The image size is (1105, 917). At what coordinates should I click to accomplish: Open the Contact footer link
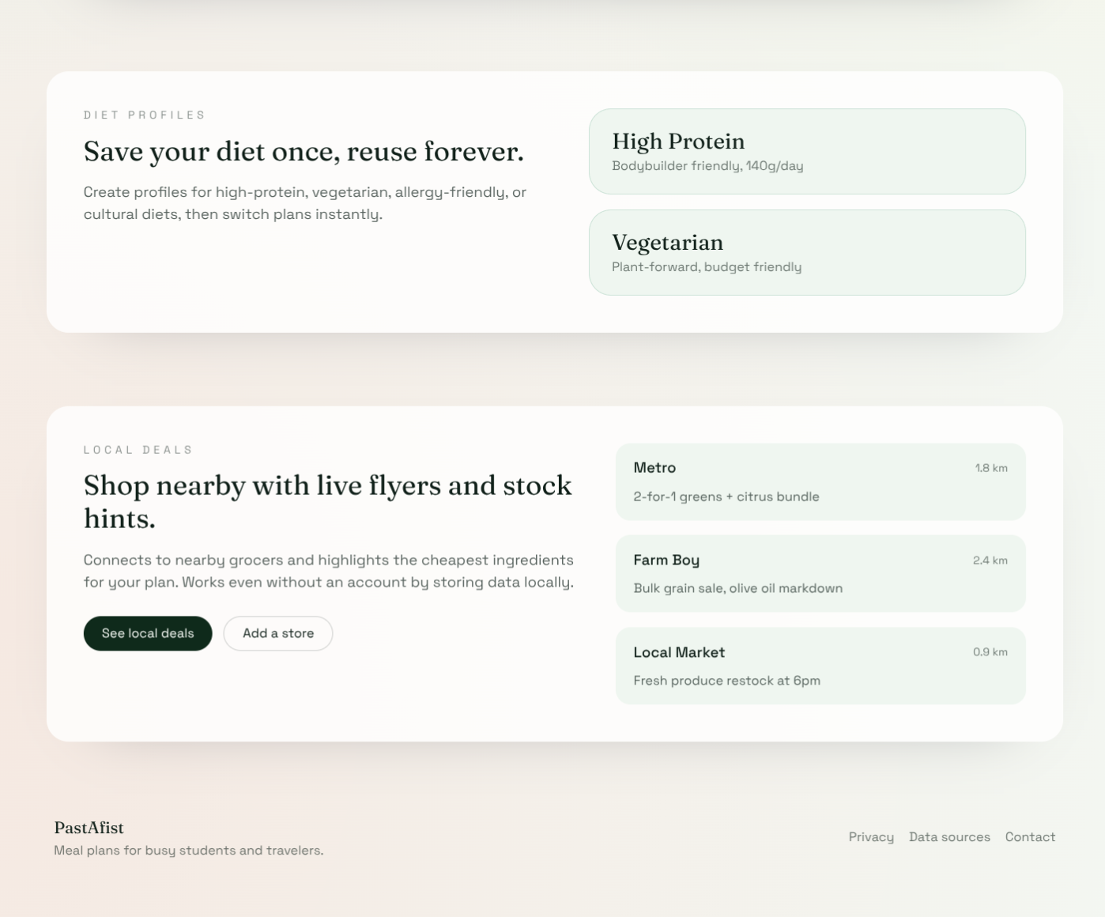[1030, 837]
